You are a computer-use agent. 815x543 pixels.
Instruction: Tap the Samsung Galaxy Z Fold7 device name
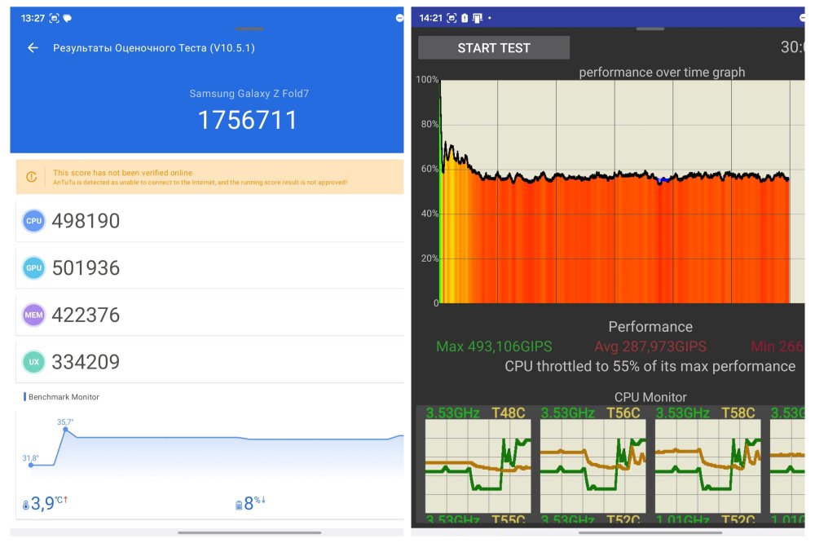coord(249,94)
